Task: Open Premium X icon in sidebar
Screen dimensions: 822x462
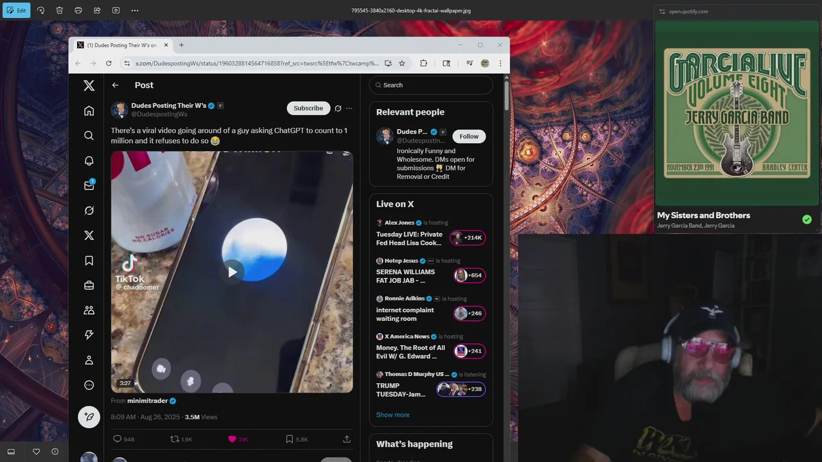Action: pos(89,235)
